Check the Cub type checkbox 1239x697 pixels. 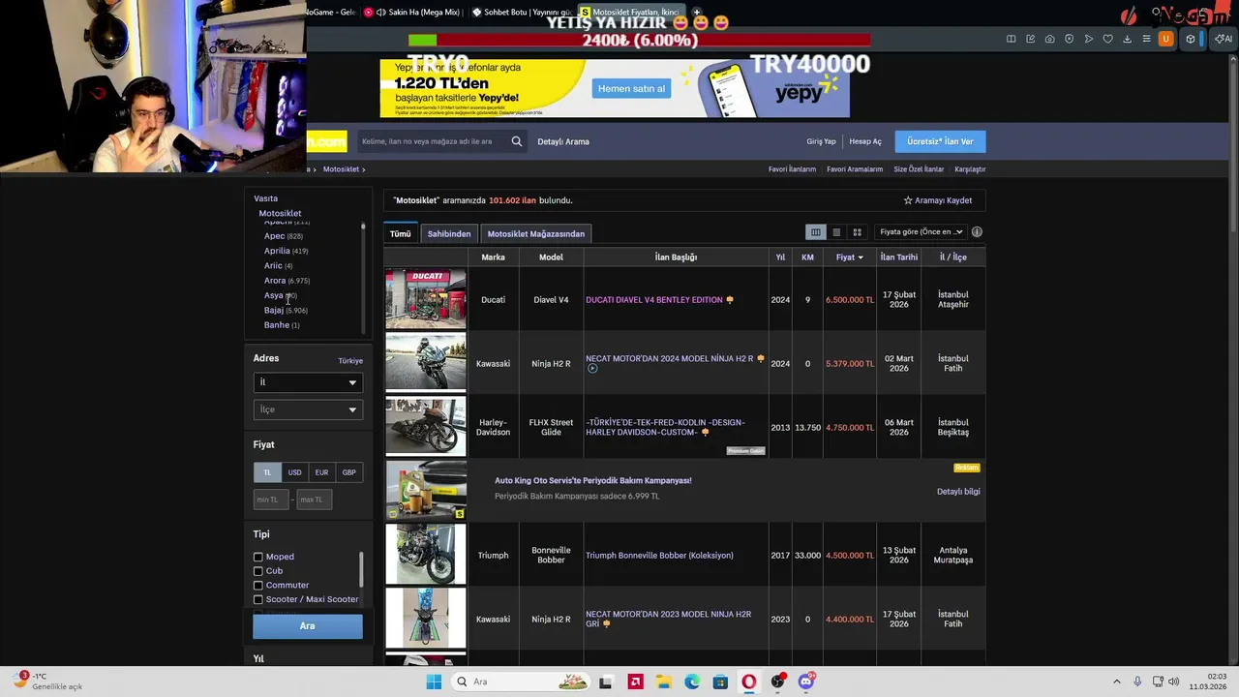click(258, 571)
